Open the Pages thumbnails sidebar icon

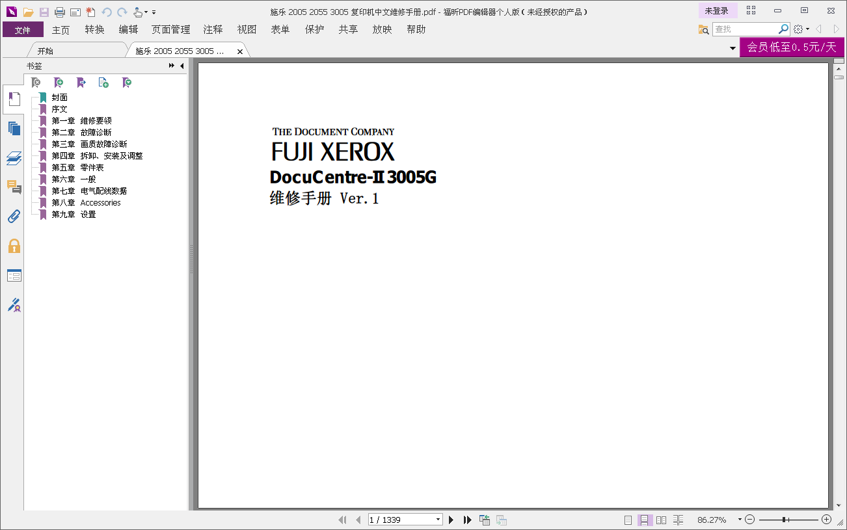click(14, 128)
